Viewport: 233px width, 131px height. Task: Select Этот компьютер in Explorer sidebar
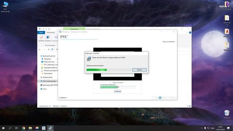coord(50,81)
